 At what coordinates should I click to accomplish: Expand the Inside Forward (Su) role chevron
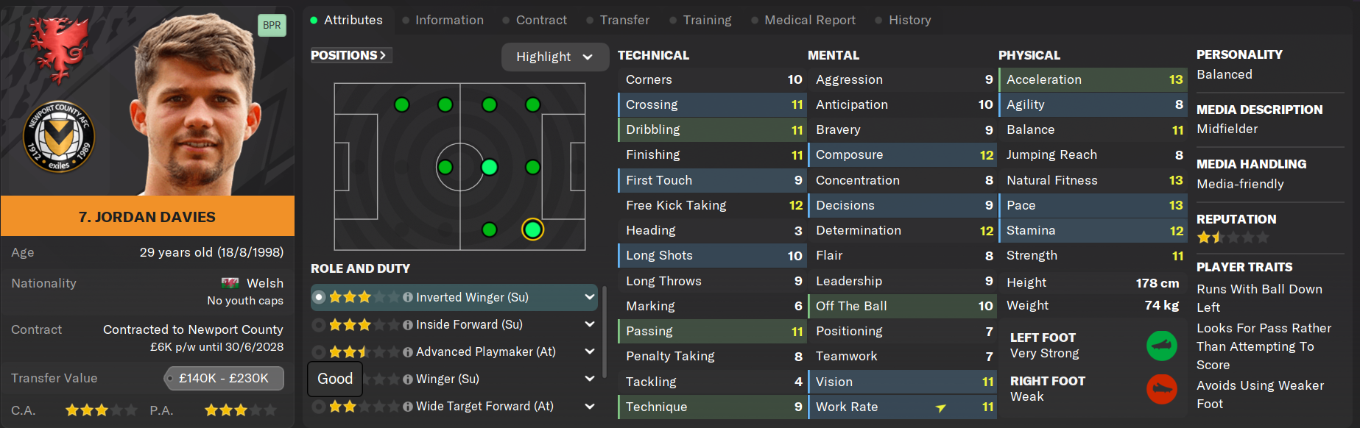tap(589, 324)
